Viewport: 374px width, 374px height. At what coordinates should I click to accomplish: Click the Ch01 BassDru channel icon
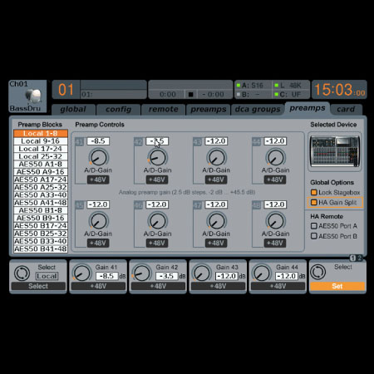click(x=34, y=96)
